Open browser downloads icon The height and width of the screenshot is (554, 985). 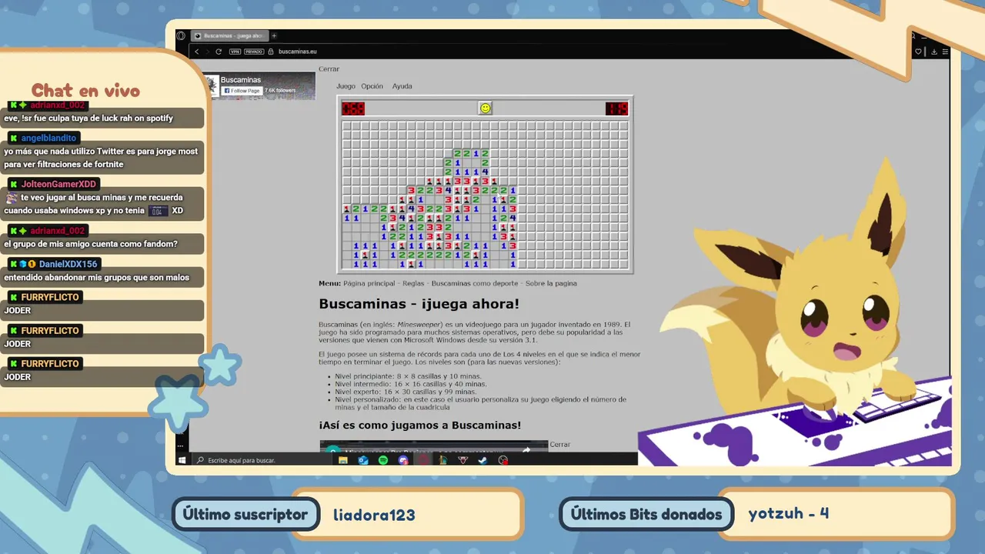934,52
